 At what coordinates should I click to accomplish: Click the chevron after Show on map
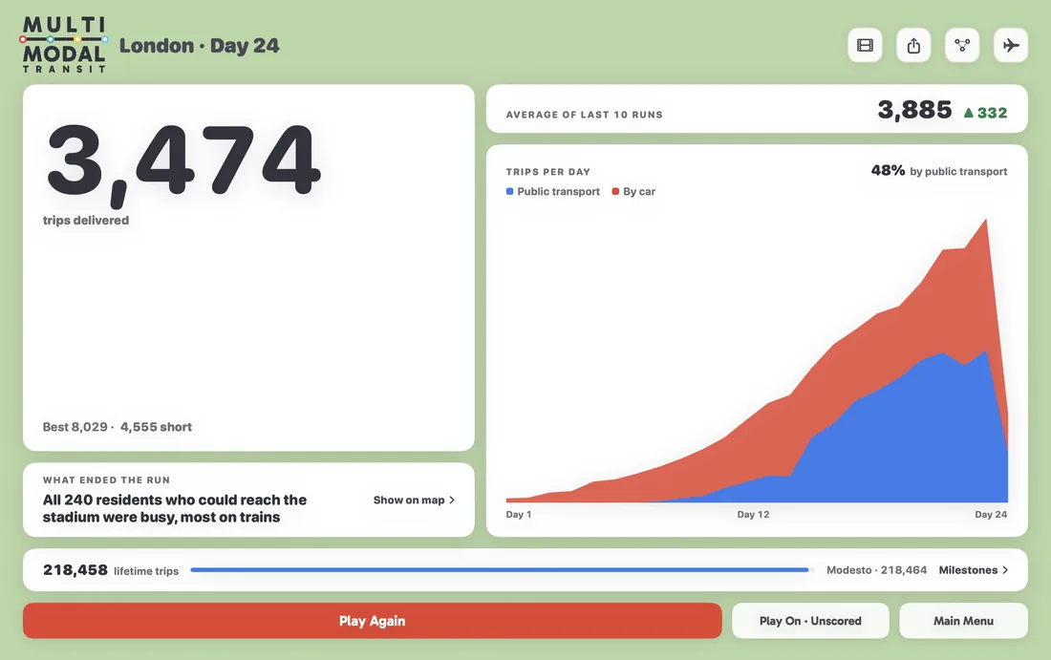pyautogui.click(x=452, y=500)
